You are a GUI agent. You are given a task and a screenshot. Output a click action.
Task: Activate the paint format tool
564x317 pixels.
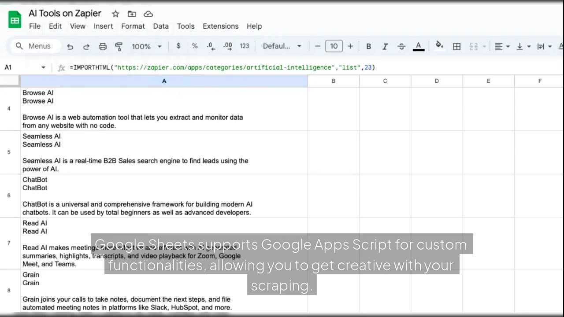119,46
